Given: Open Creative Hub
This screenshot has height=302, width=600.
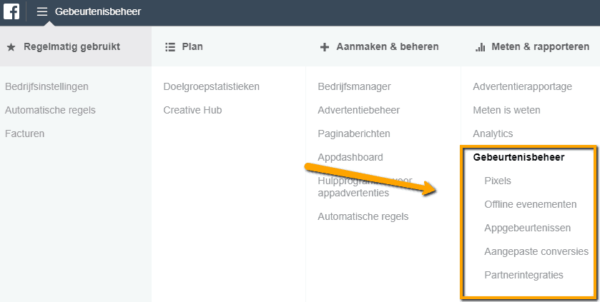Looking at the screenshot, I should click(192, 111).
